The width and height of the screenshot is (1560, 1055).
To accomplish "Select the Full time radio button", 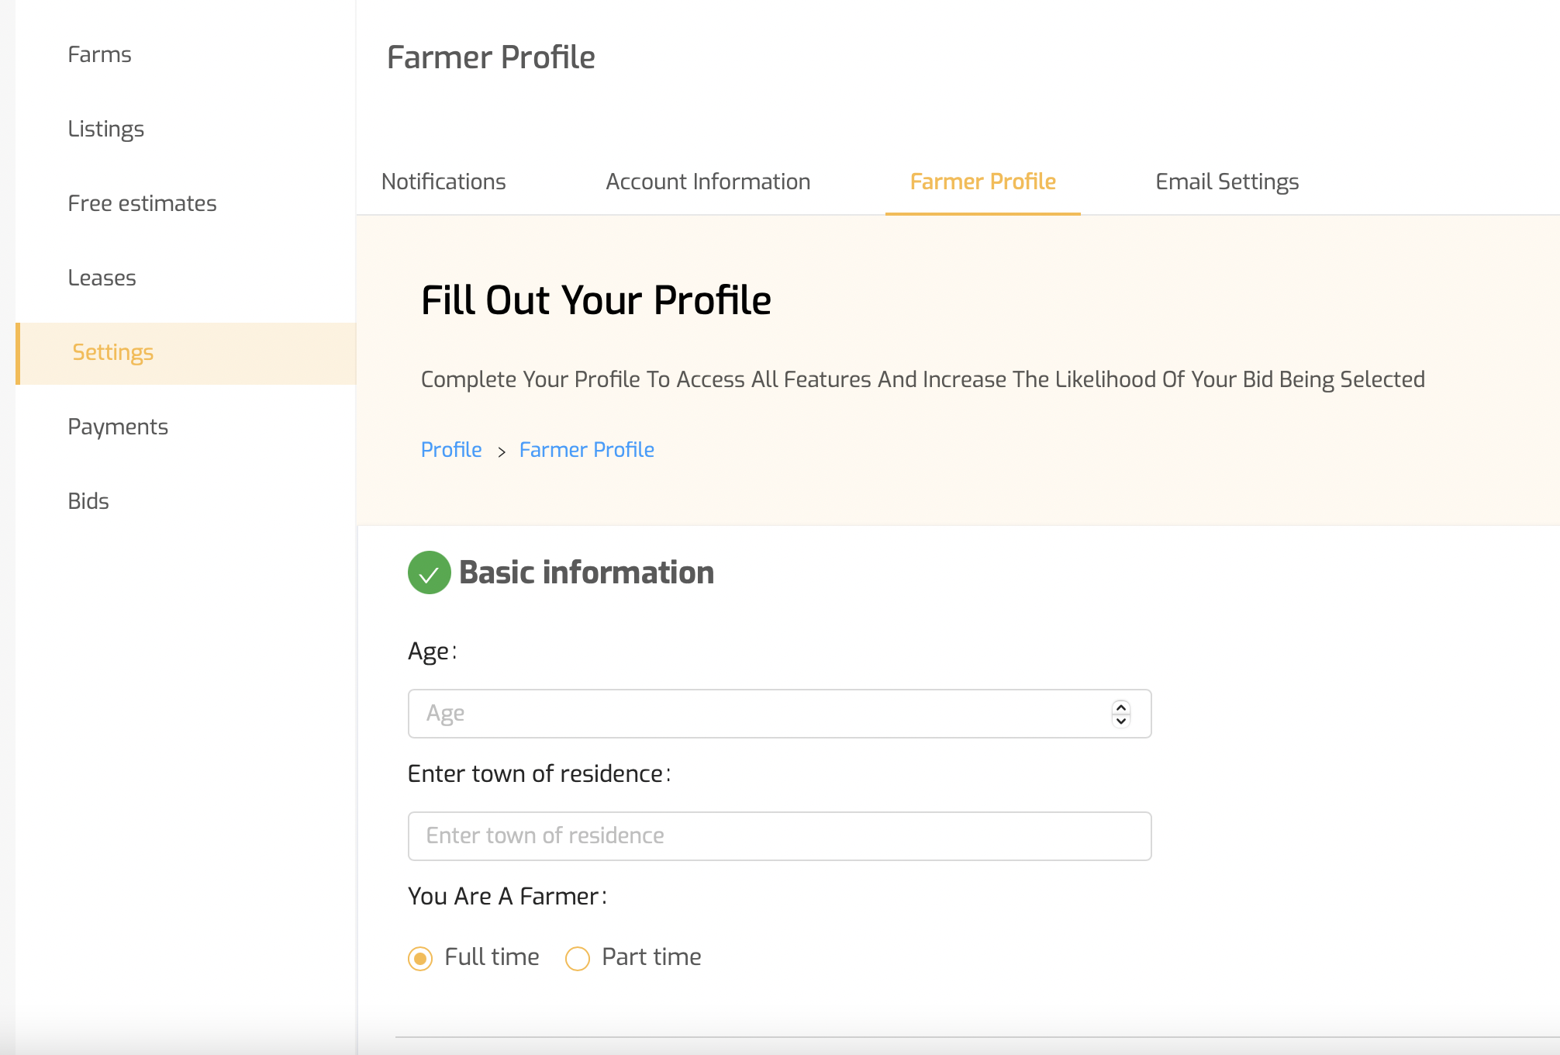I will [420, 959].
